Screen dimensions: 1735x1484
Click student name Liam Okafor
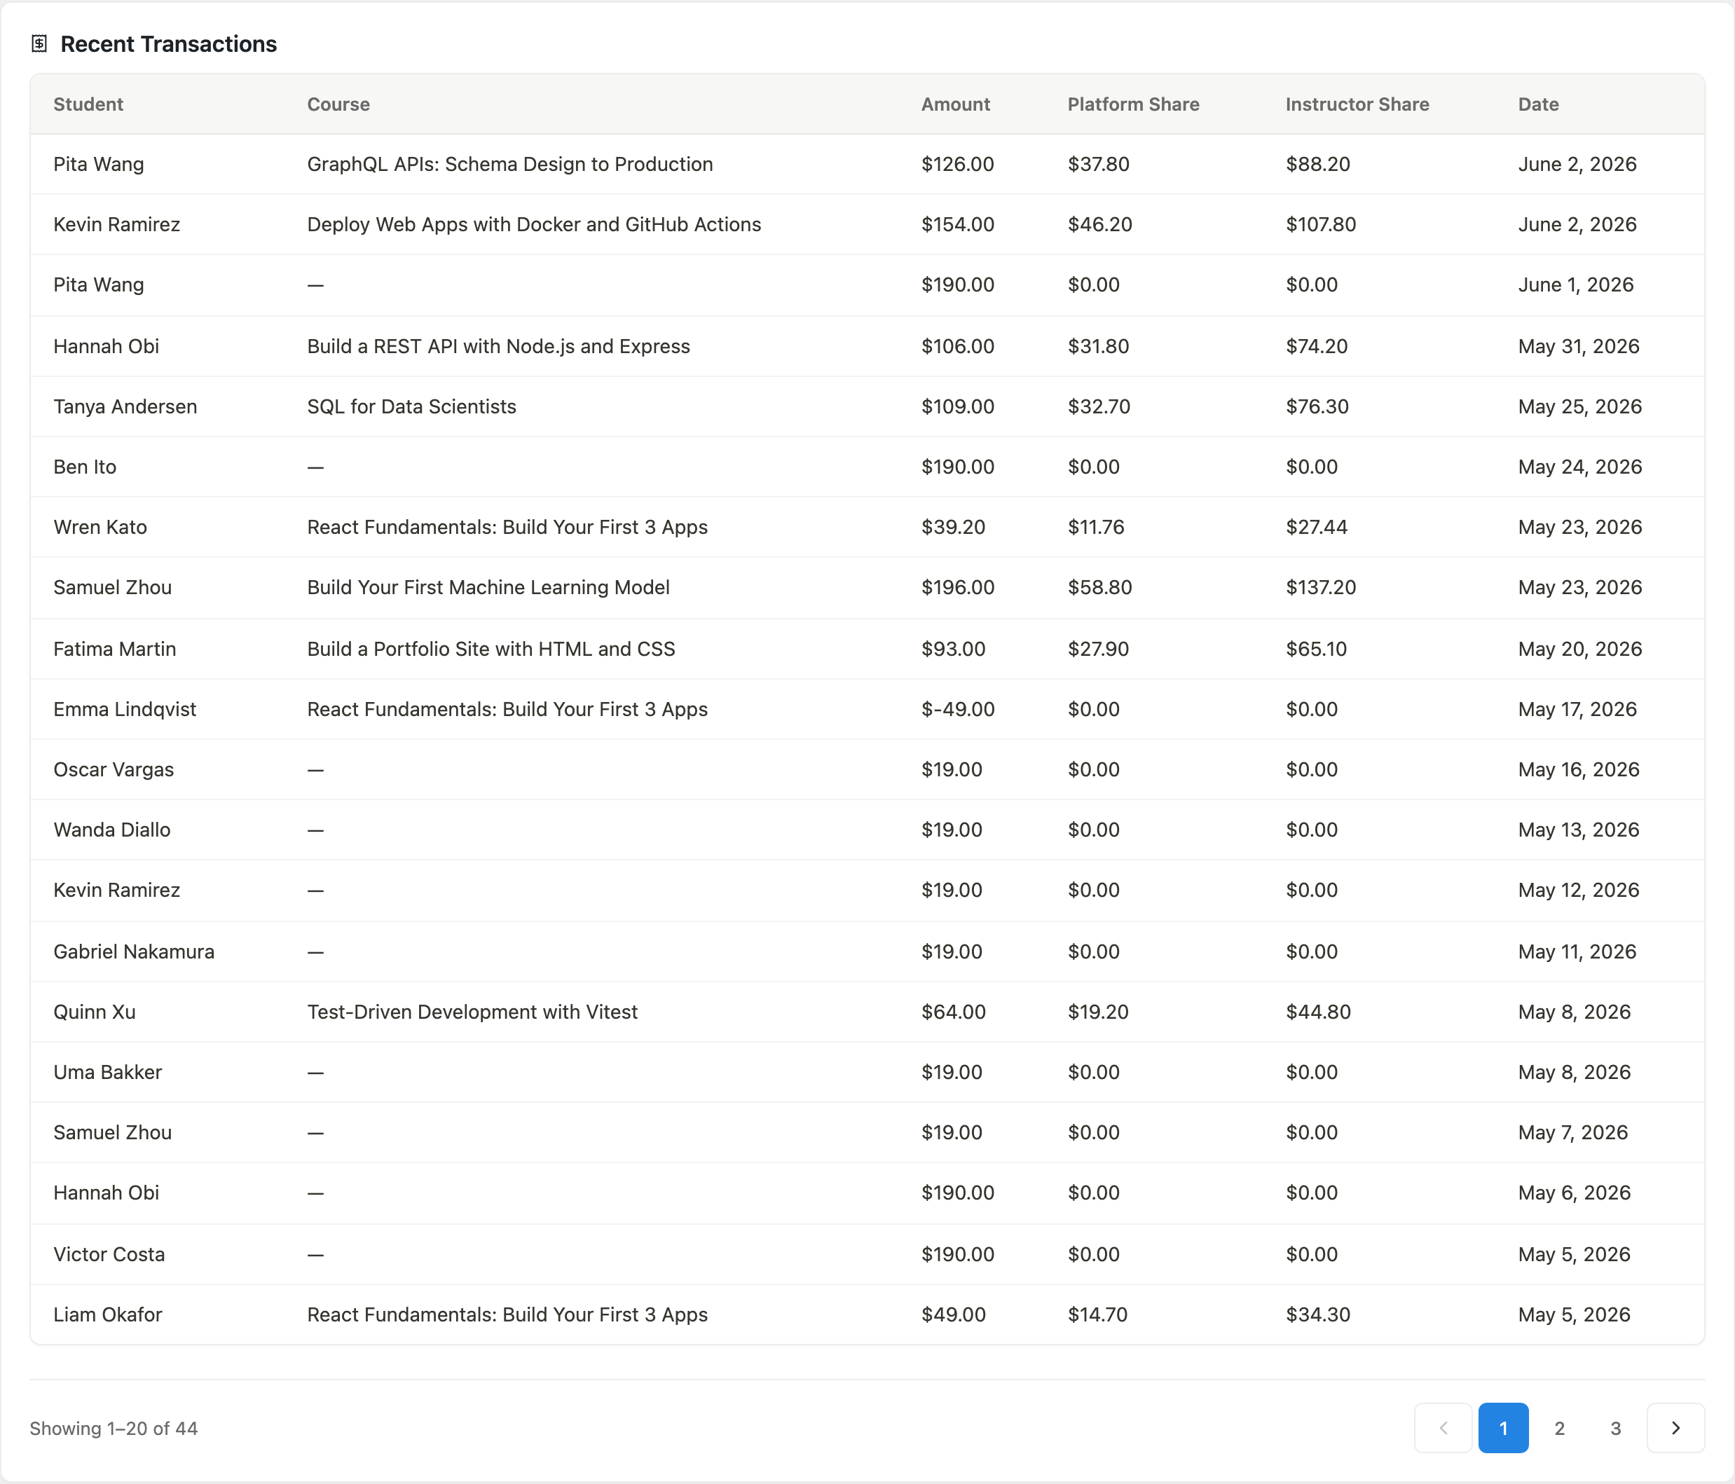click(x=108, y=1315)
